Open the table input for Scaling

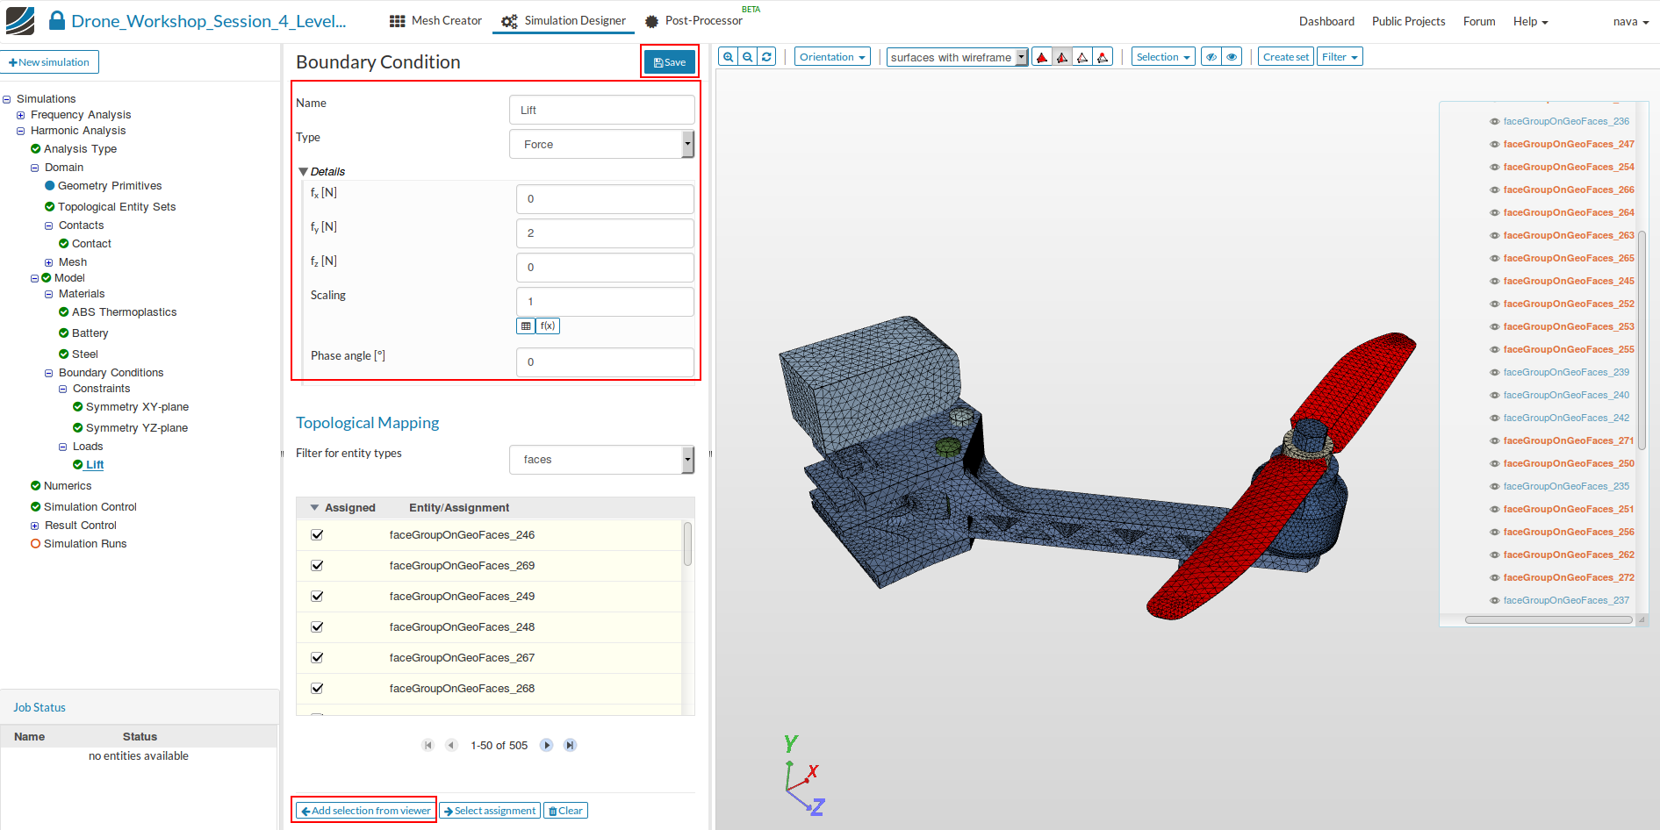526,326
